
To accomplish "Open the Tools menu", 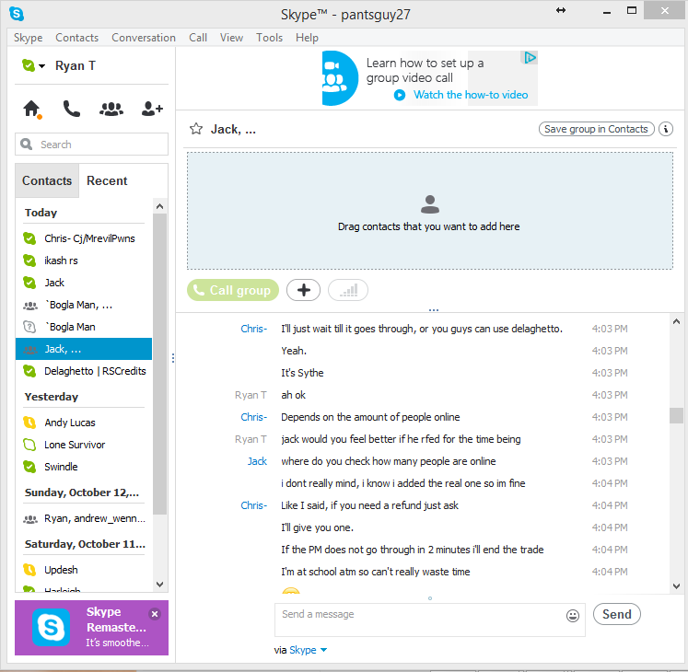I will 270,38.
